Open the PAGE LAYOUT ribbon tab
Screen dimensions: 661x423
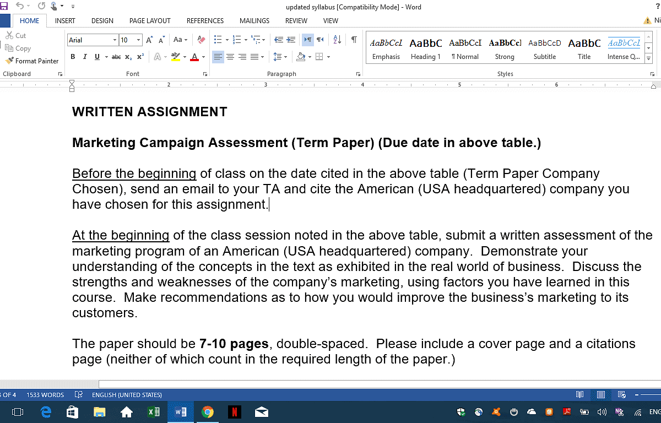click(x=150, y=21)
